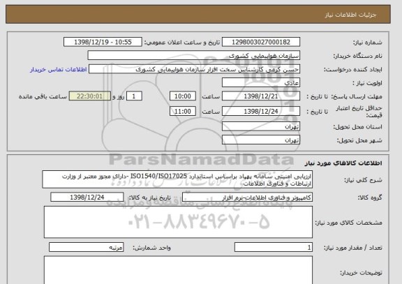Click the buyer name field سازمان هواپیمایی کشوری

coord(194,56)
